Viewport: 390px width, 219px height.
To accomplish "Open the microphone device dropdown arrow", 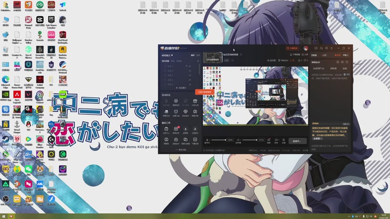I will (x=210, y=140).
